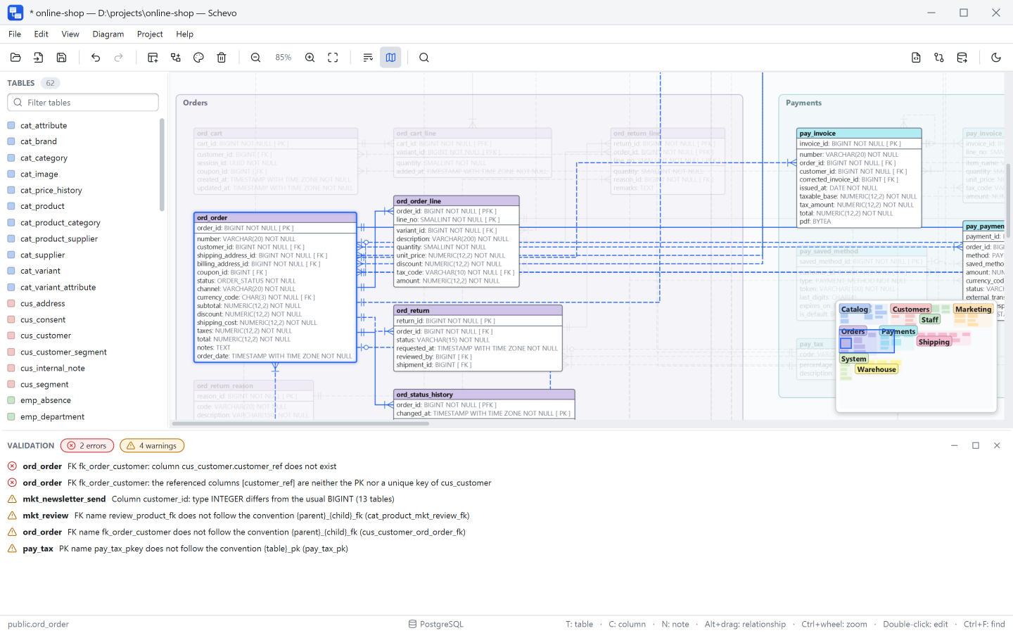Zoom in on the diagram
Viewport: 1013px width, 633px height.
310,58
